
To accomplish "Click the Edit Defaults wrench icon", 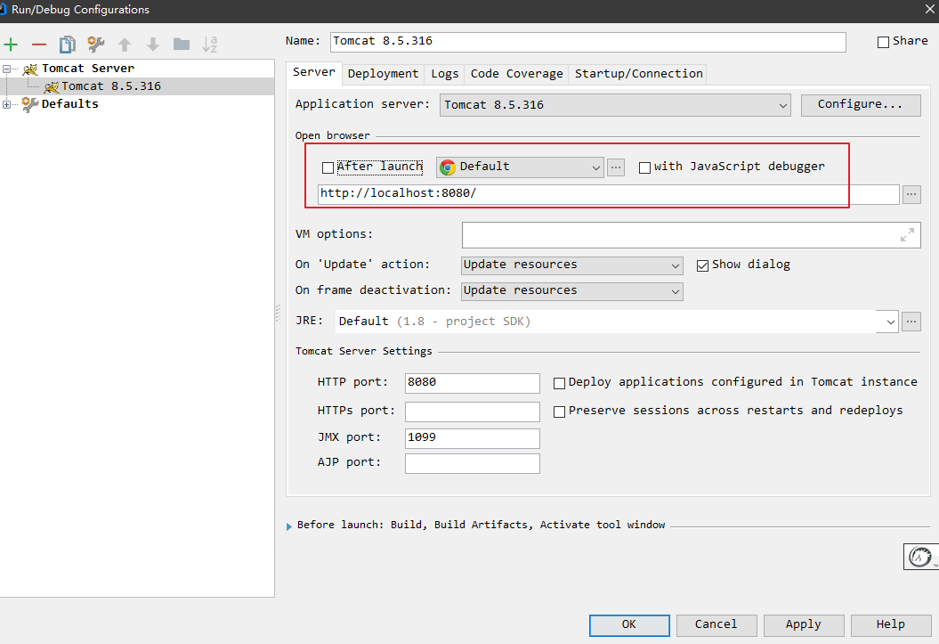I will [95, 45].
